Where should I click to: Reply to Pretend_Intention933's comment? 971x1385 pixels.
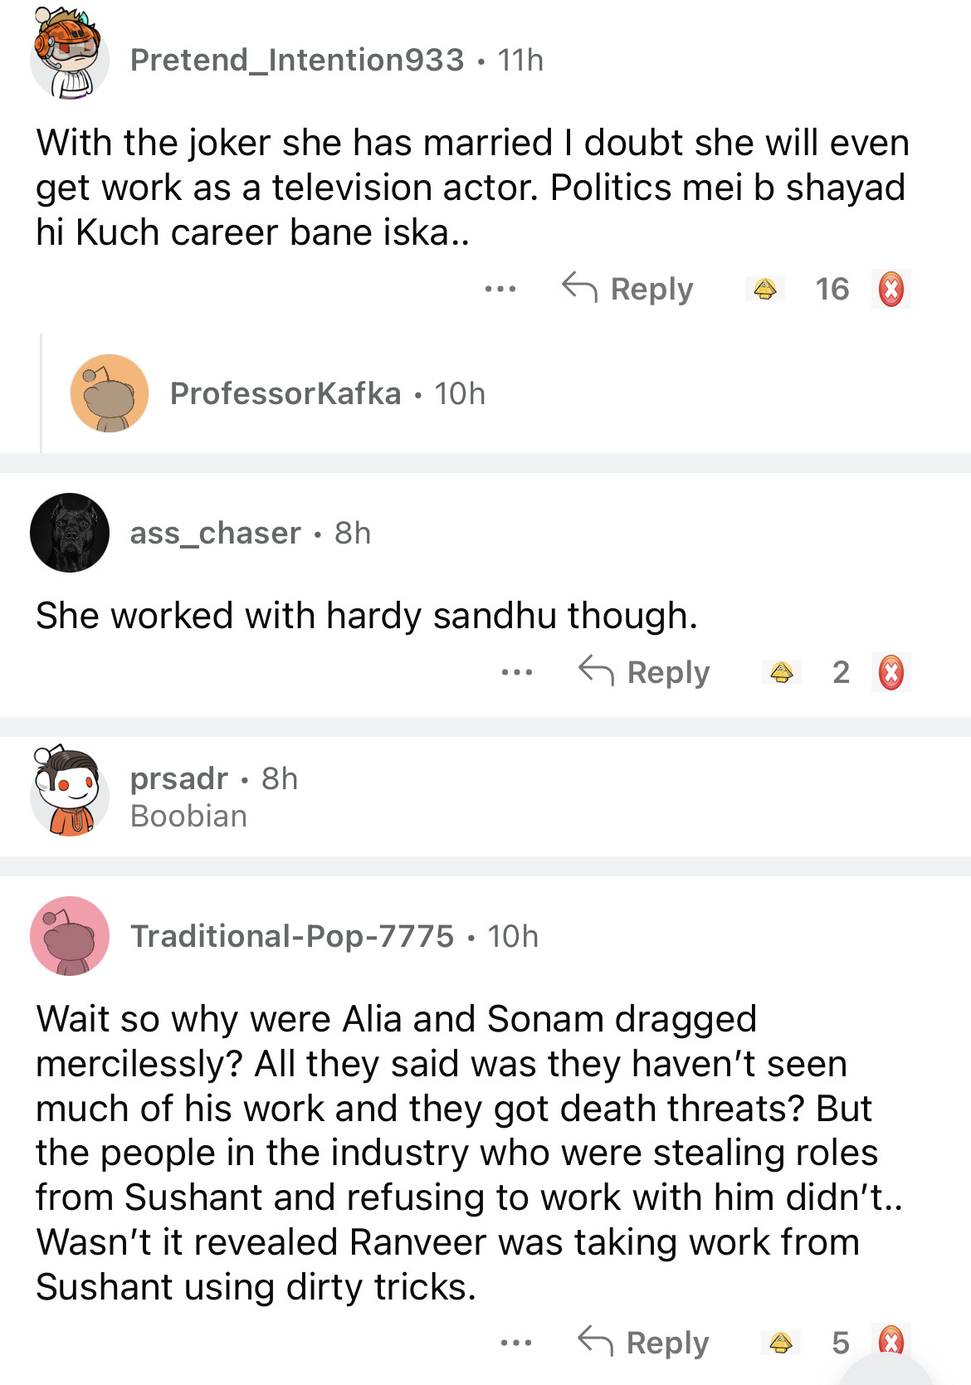tap(628, 290)
